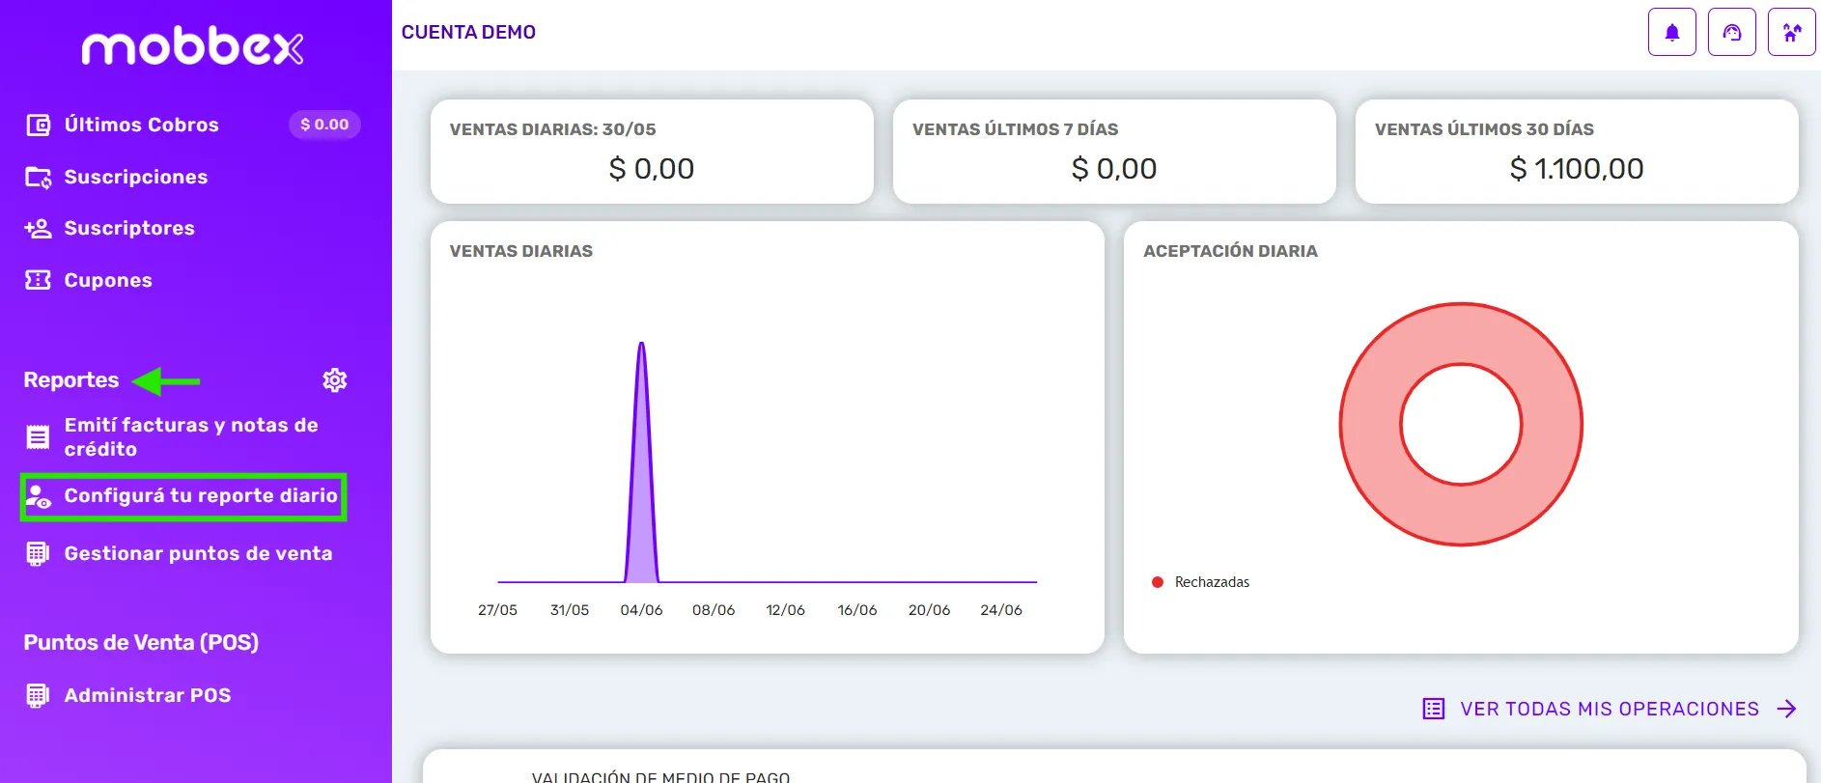Open the support headset icon
Screen dimensions: 1821x783
[1732, 33]
